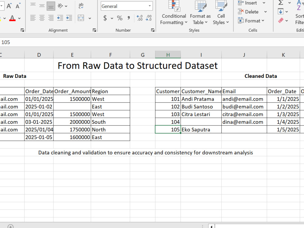Select the Region South cell
Viewport: 304px width, 228px height.
tap(110, 122)
